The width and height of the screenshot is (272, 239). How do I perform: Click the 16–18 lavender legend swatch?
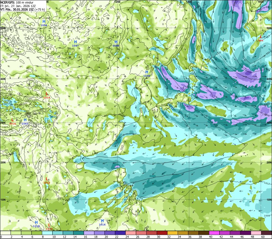(89, 233)
